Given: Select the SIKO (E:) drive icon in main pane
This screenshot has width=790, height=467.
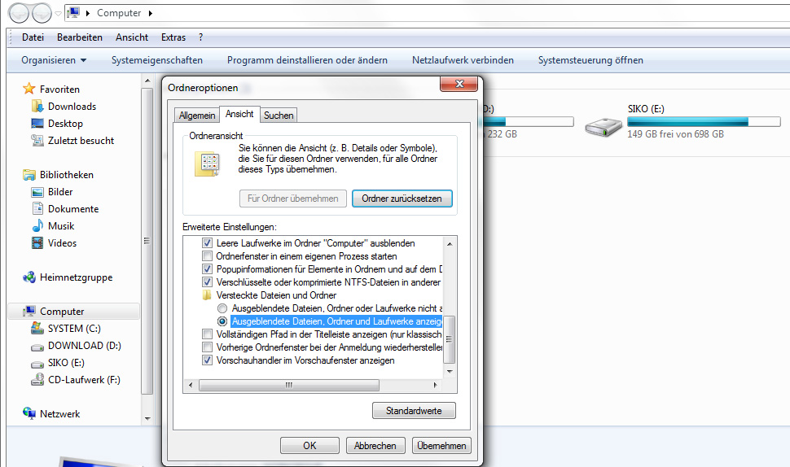Looking at the screenshot, I should click(605, 124).
